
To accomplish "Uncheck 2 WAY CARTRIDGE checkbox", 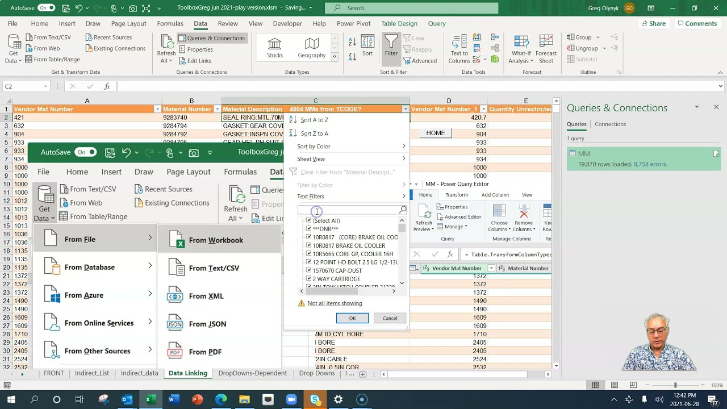I will point(309,279).
